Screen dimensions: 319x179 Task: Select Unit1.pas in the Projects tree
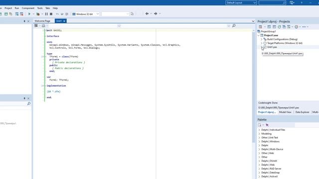click(x=272, y=47)
